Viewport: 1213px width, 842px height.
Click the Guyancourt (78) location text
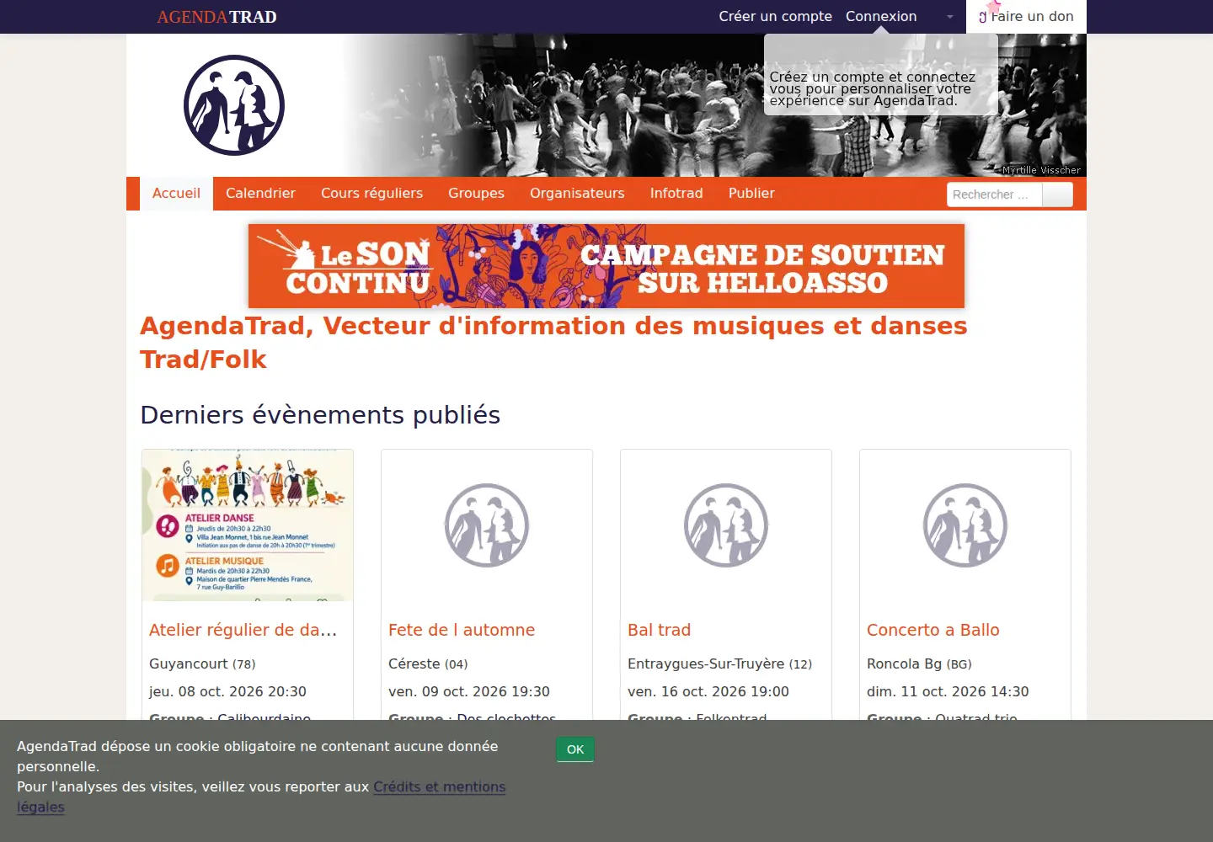[x=202, y=663]
